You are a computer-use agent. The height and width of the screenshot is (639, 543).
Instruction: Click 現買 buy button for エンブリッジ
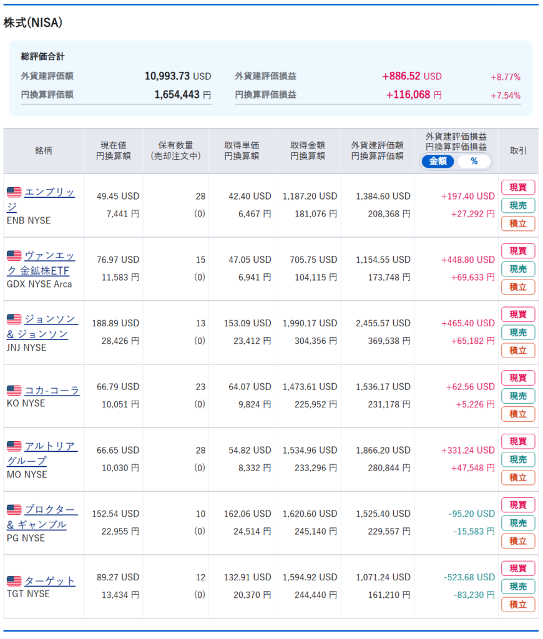point(518,187)
